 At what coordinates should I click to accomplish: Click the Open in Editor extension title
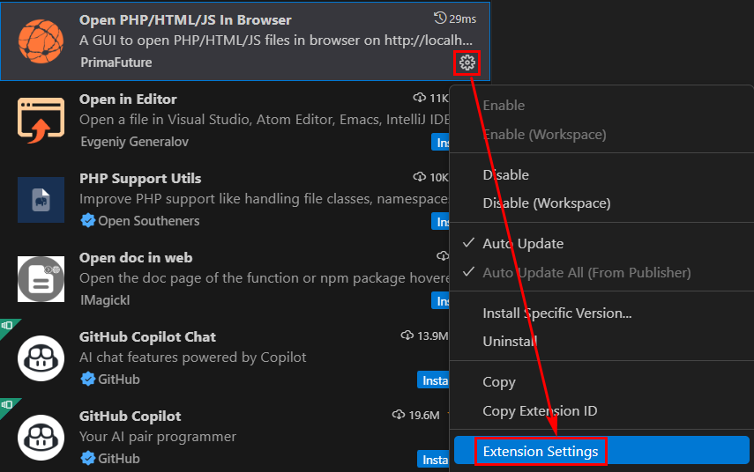click(128, 99)
